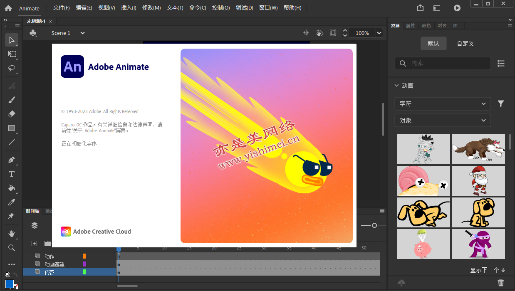Select the purple ninja asset thumbnail
Viewport: 515px width, 291px height.
point(478,244)
